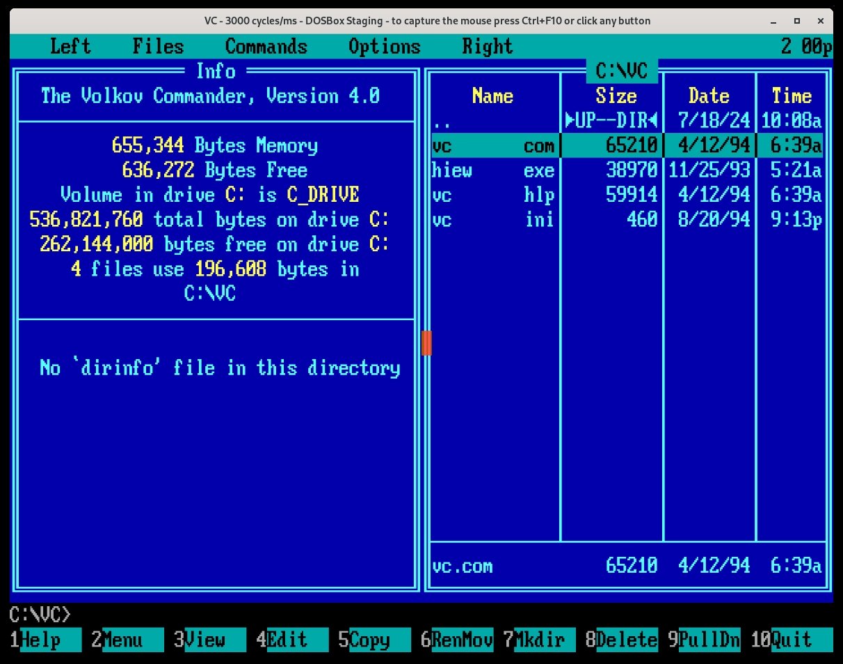This screenshot has width=843, height=664.
Task: Select the hiew.exe file
Action: tap(493, 171)
